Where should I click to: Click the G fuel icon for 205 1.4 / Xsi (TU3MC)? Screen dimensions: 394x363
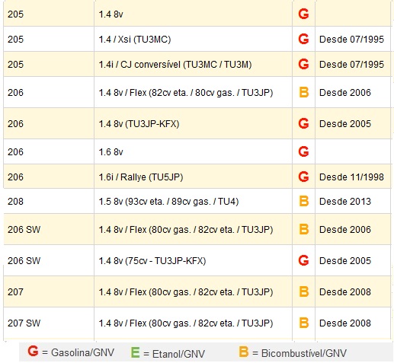click(303, 39)
